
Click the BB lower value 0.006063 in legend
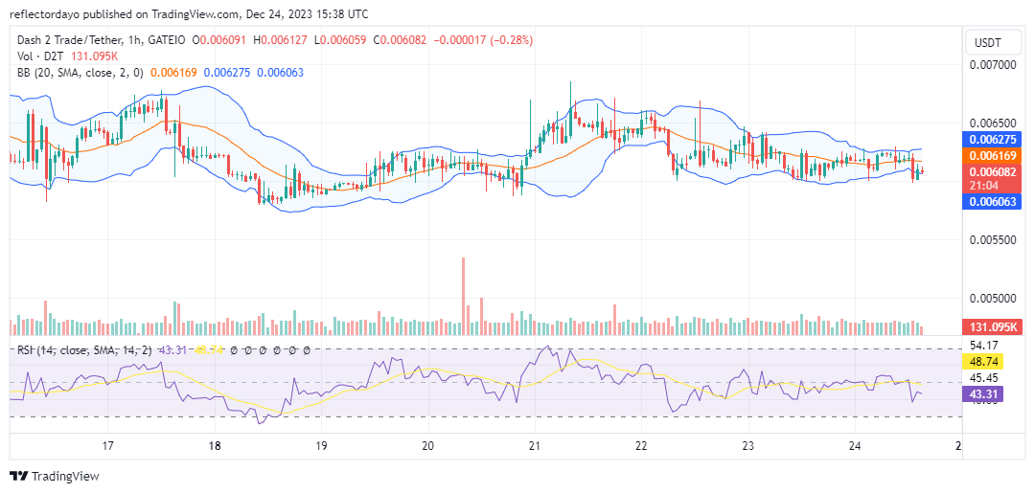tap(281, 73)
